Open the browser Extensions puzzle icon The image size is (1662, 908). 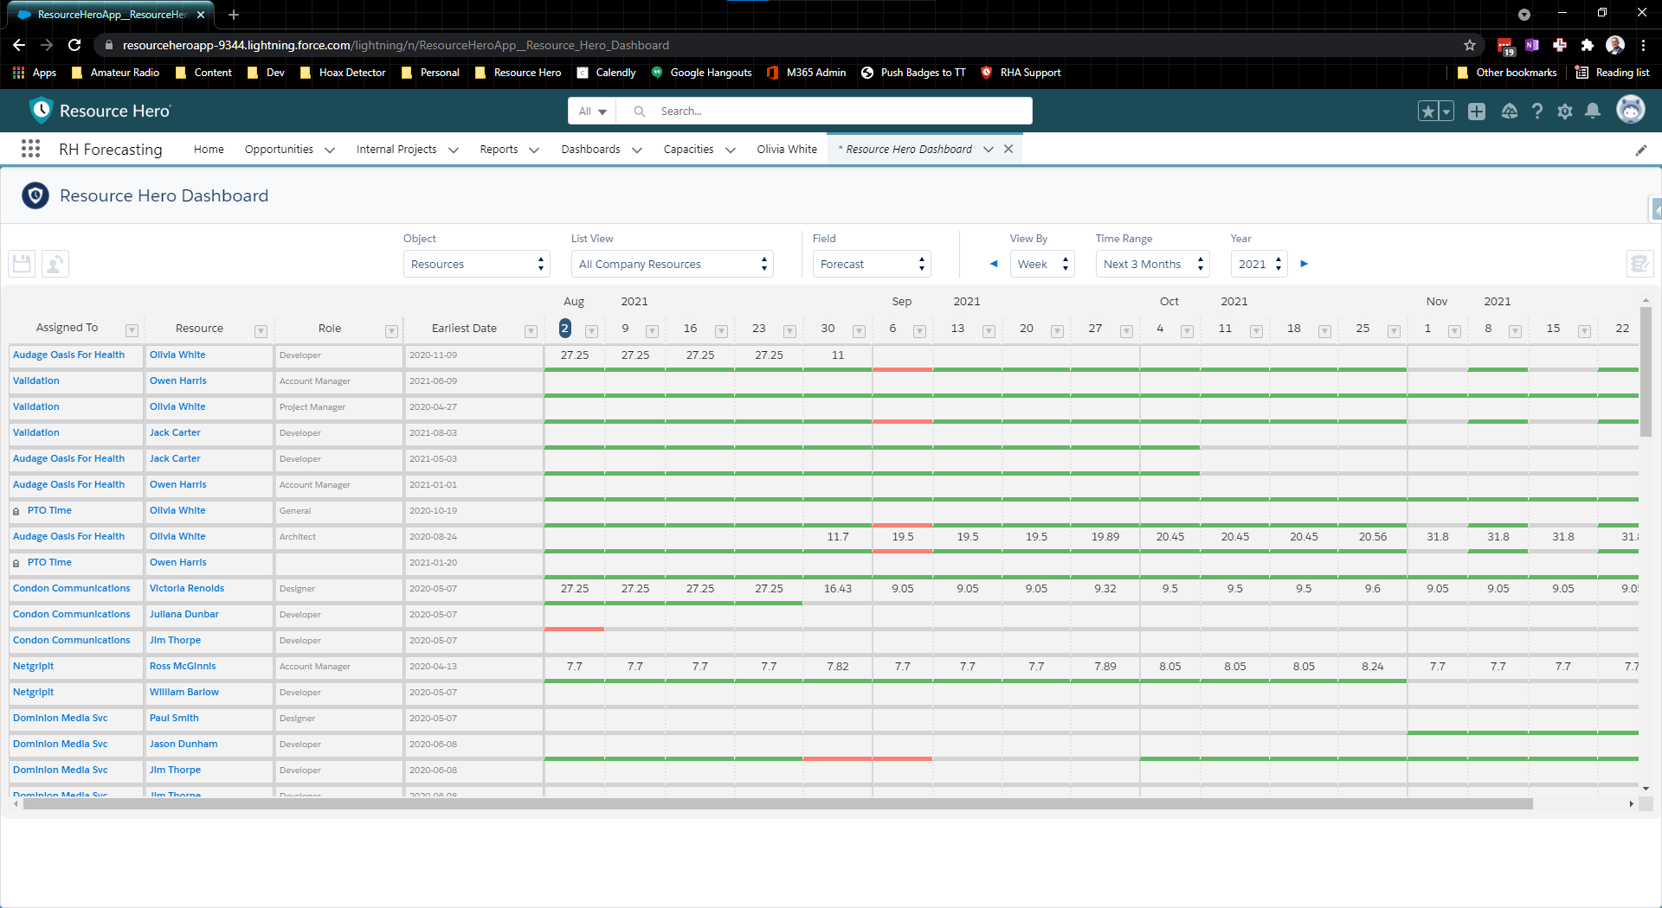coord(1587,45)
